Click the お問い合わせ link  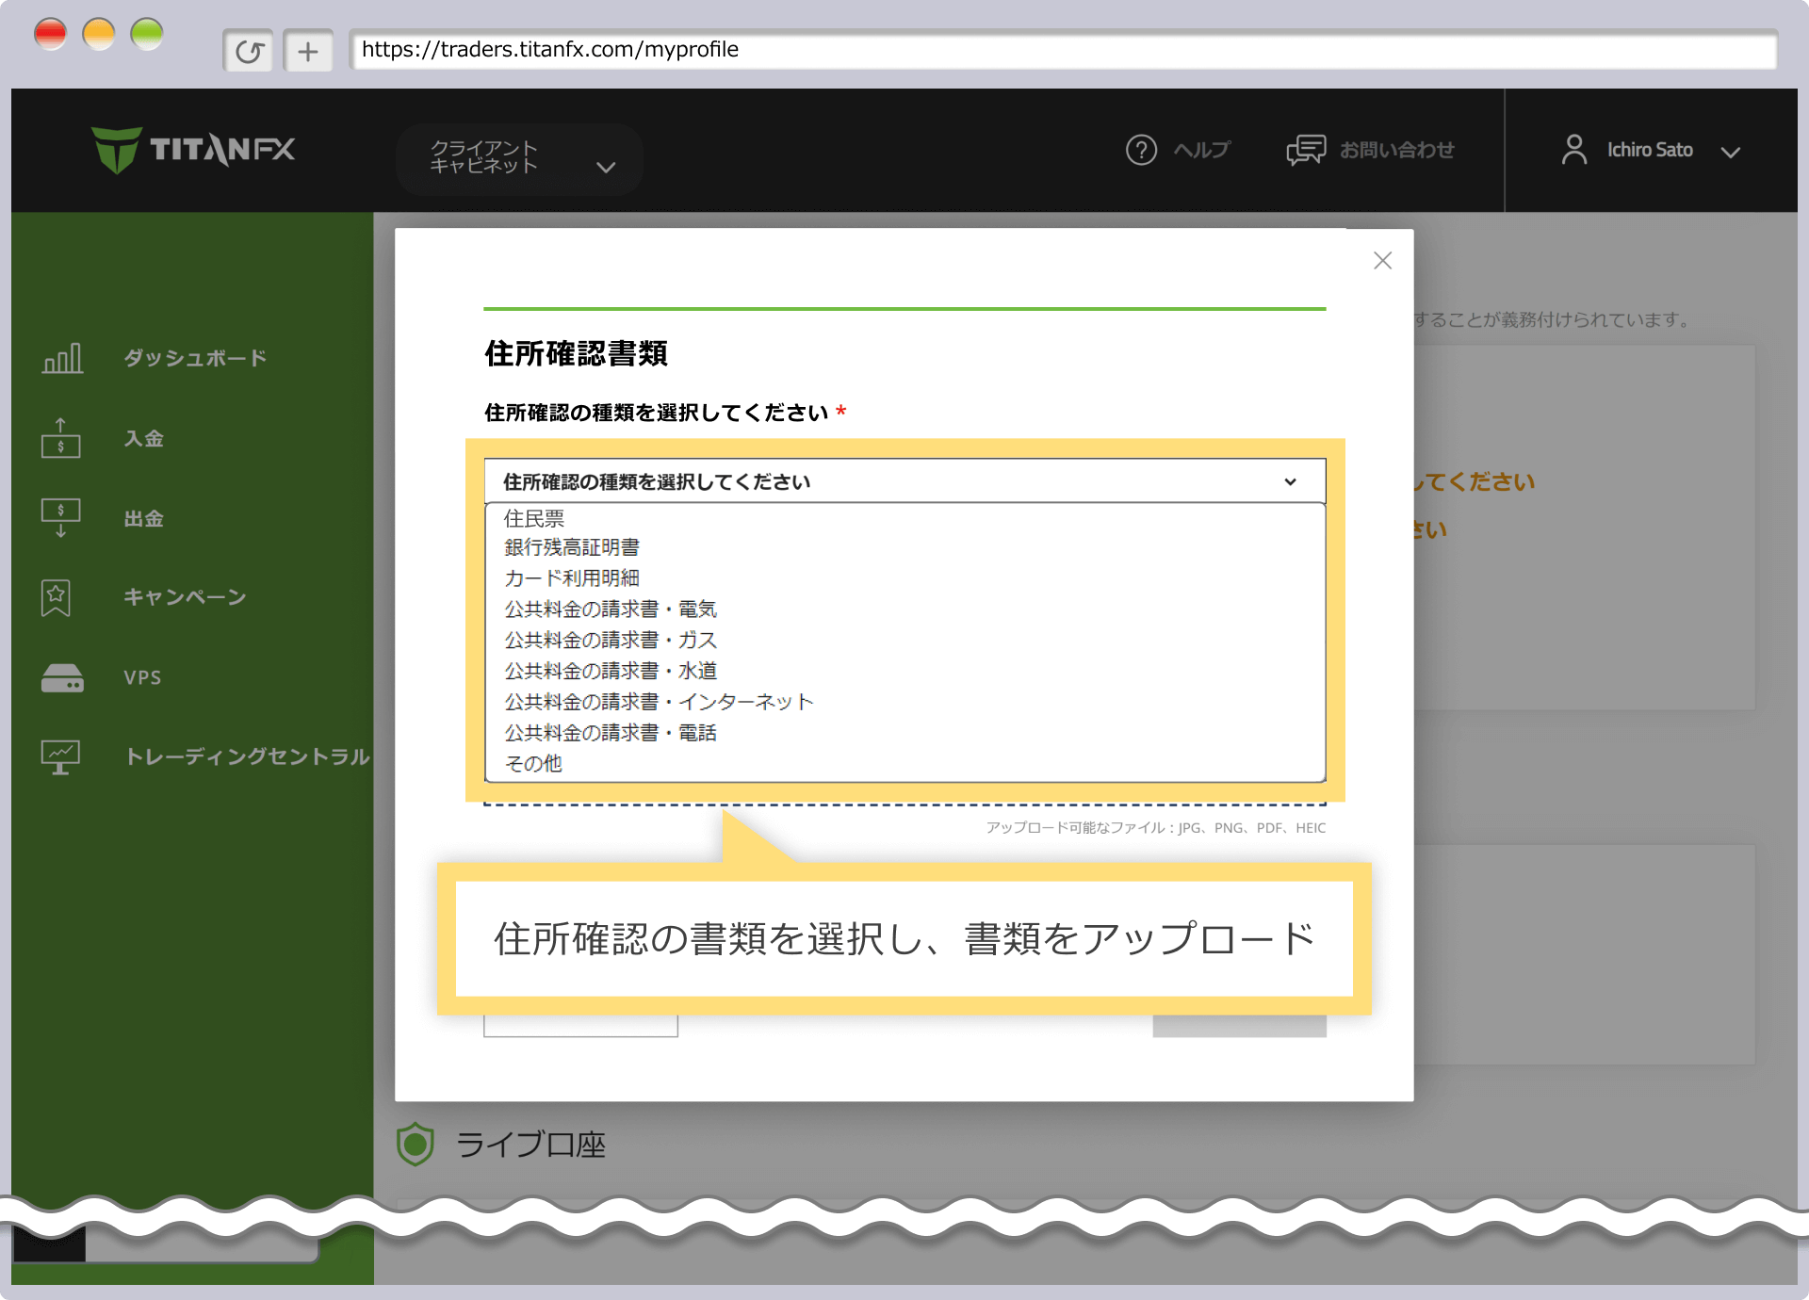point(1397,150)
